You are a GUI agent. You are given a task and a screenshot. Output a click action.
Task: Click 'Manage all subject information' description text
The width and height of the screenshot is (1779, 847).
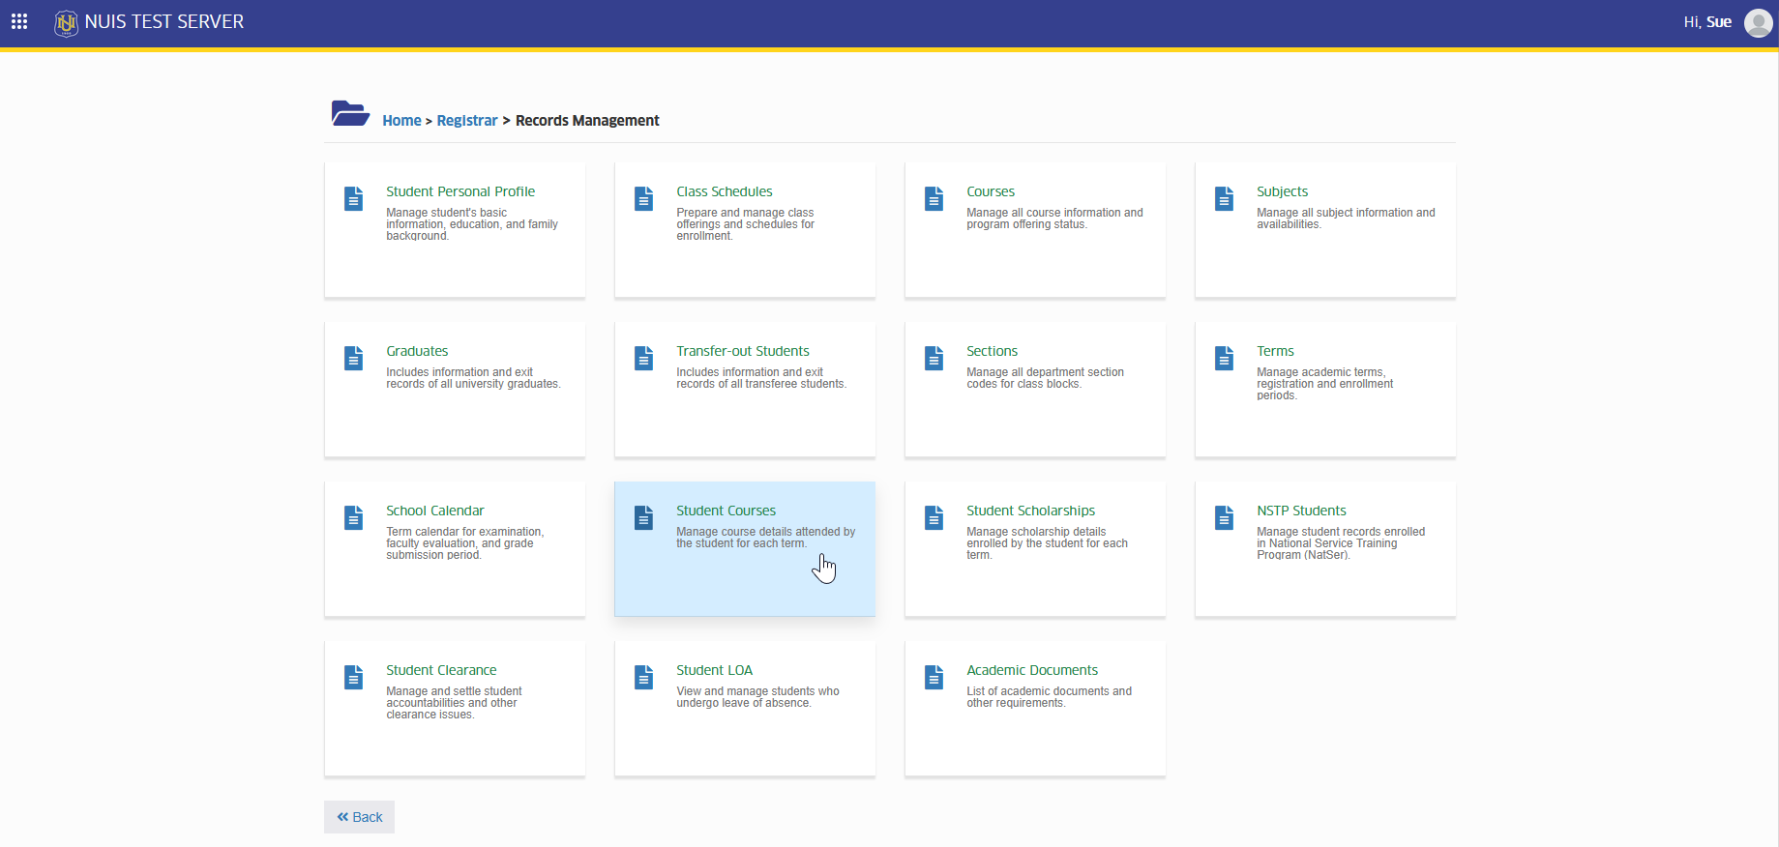[x=1346, y=219]
